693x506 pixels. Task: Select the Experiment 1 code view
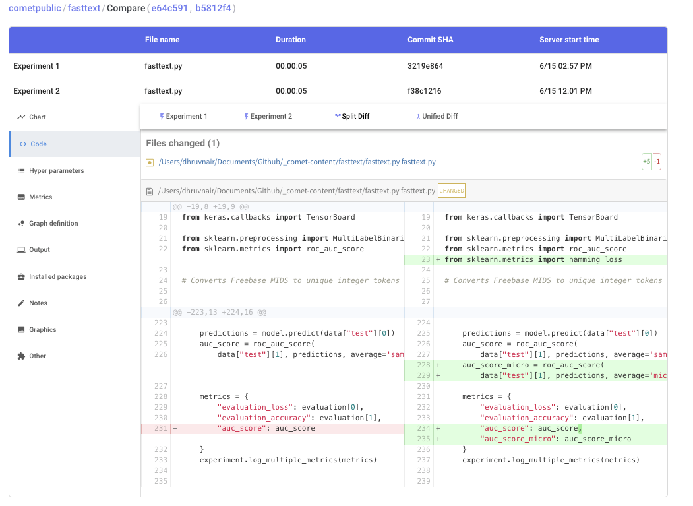[x=185, y=115]
